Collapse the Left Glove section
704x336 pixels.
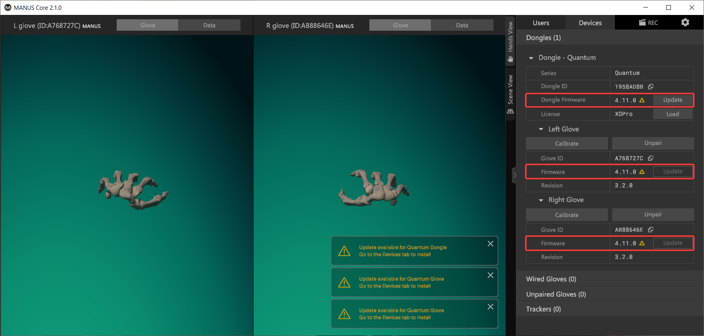541,129
